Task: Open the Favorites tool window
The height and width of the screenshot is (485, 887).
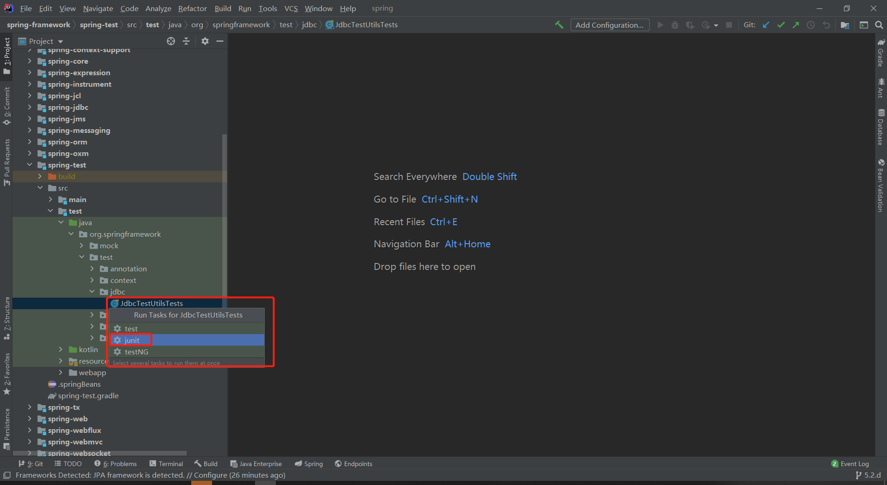Action: (x=6, y=374)
